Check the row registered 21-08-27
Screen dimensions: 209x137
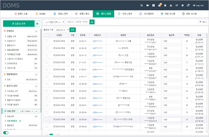tap(46, 69)
